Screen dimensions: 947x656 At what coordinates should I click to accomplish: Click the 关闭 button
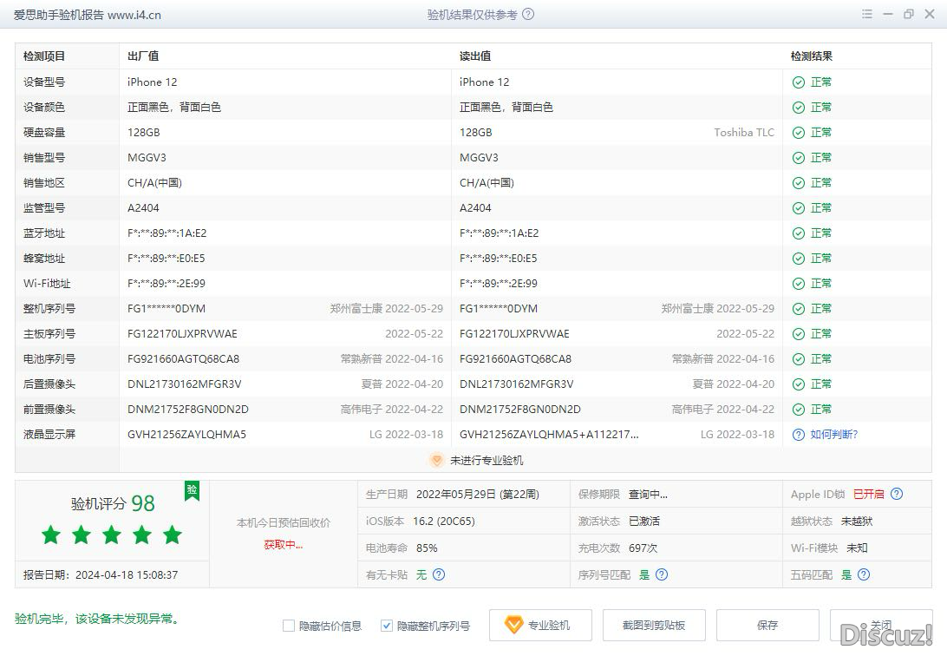pos(881,625)
